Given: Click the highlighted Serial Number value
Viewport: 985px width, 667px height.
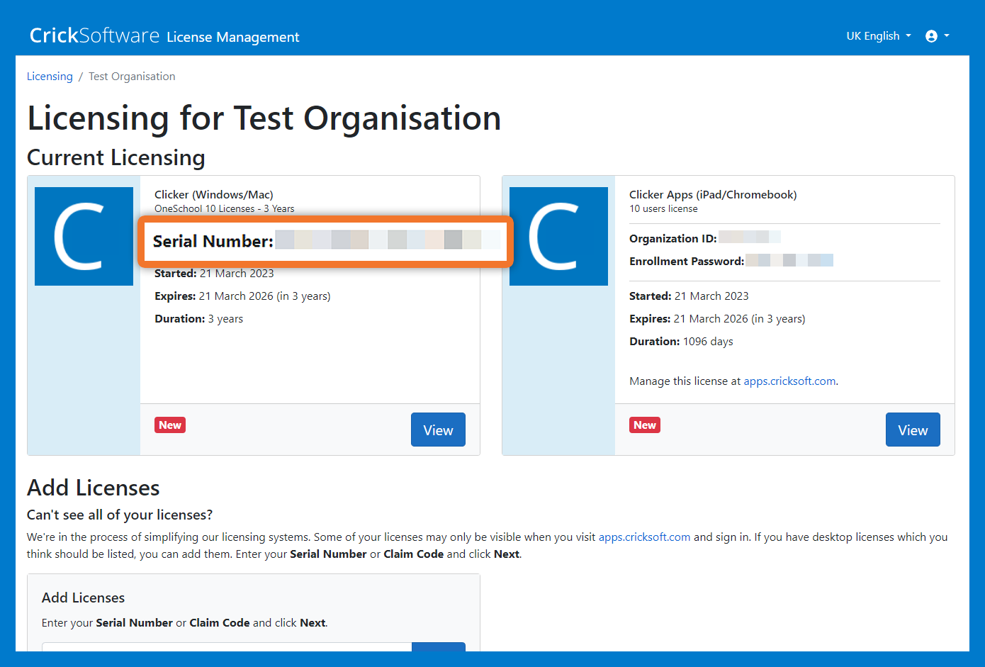Looking at the screenshot, I should point(388,240).
